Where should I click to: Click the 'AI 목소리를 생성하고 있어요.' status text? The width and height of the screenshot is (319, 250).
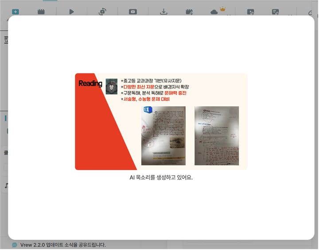point(161,177)
